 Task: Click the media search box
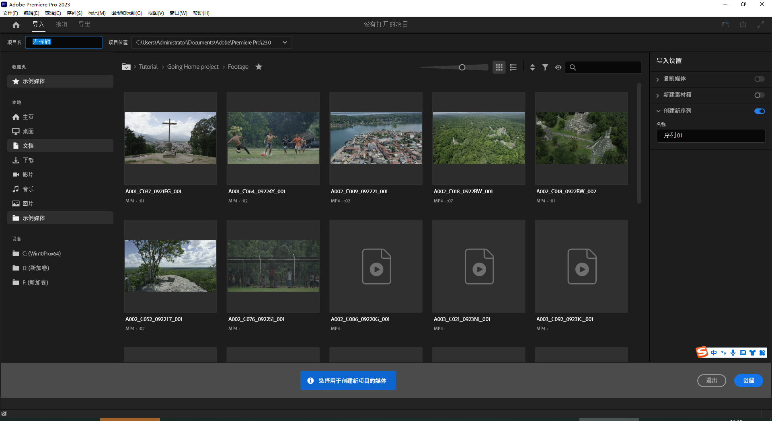pyautogui.click(x=603, y=67)
